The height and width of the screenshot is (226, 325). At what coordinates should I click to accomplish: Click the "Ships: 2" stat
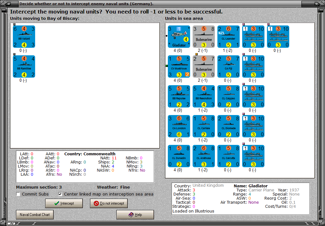tap(106, 162)
